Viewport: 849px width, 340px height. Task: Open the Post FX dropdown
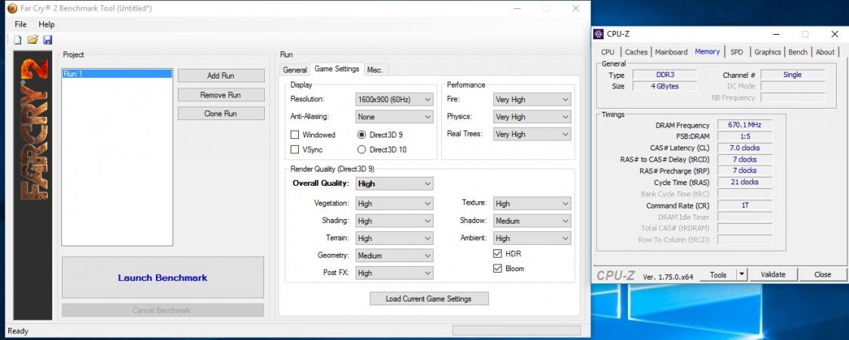pos(394,273)
